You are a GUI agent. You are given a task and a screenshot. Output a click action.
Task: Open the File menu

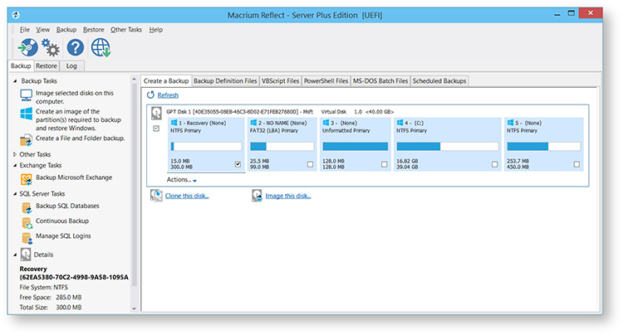click(25, 30)
